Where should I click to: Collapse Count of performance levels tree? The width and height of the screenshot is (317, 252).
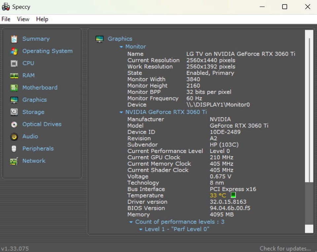131,222
